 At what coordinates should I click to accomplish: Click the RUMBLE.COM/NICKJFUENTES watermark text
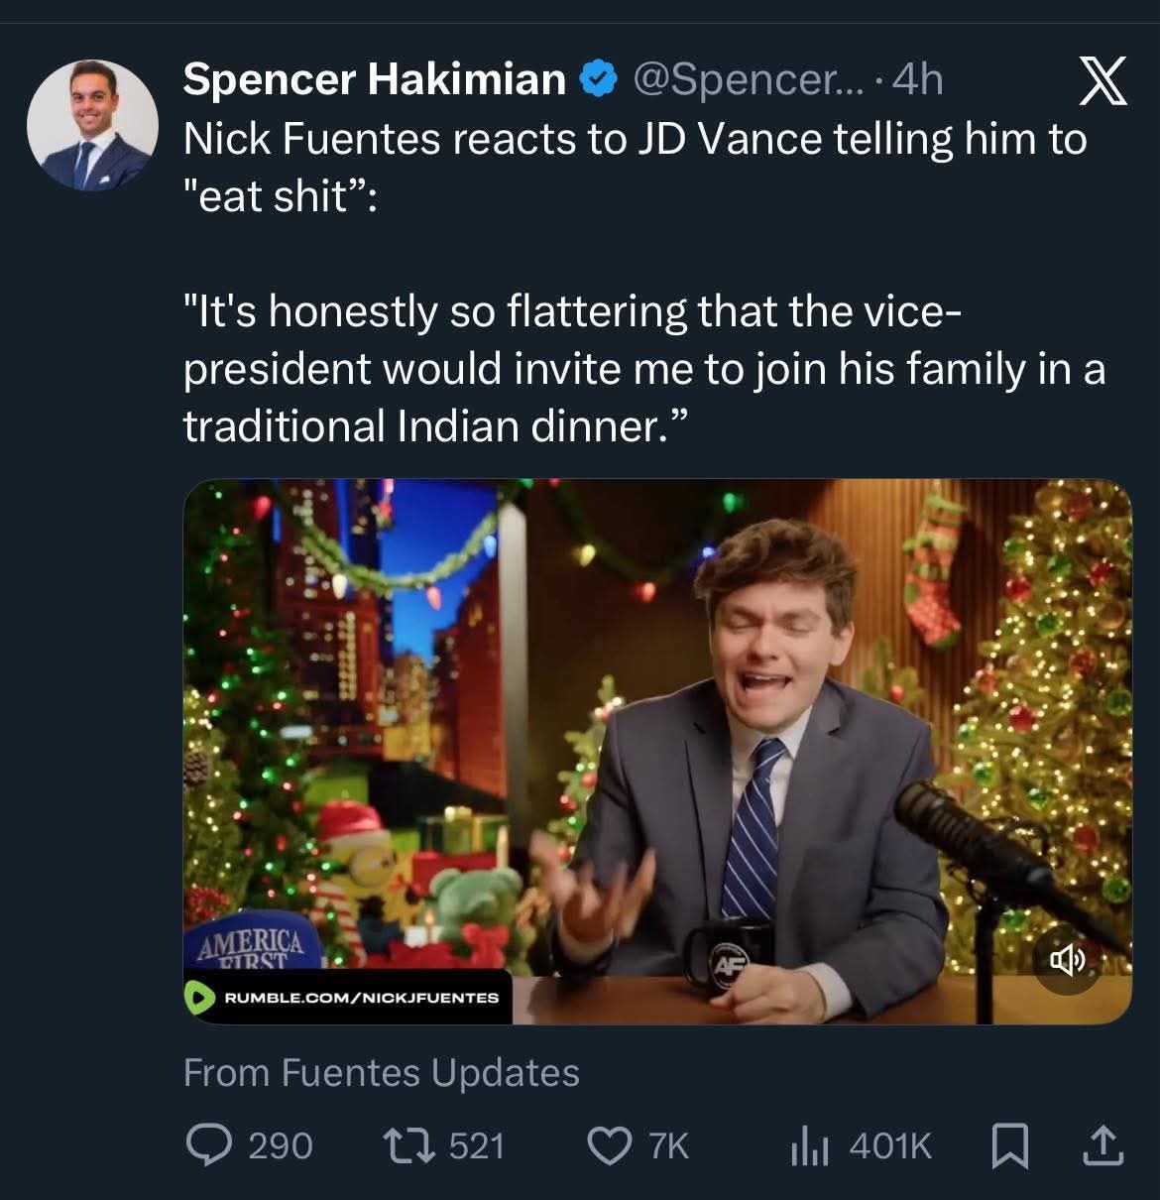pyautogui.click(x=362, y=997)
